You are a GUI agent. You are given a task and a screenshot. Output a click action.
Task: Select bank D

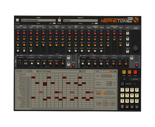coord(137,107)
